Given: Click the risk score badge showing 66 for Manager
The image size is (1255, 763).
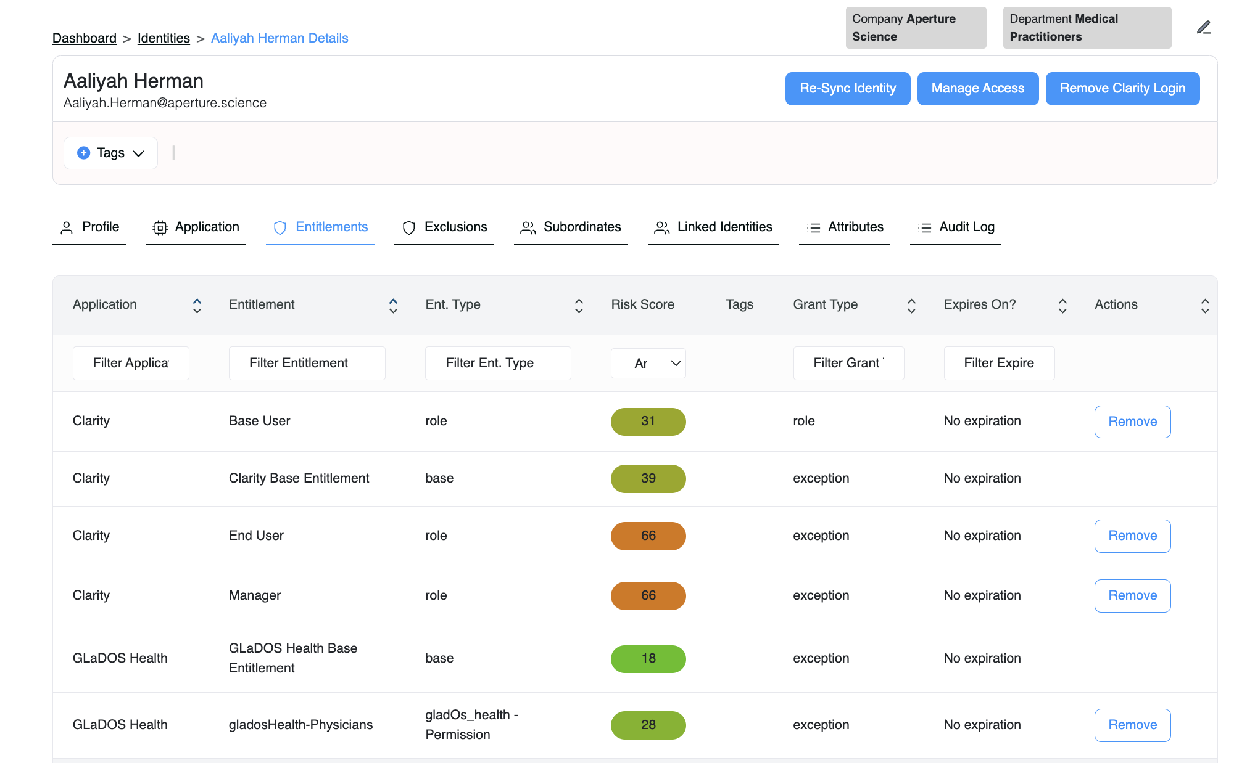Looking at the screenshot, I should 648,594.
